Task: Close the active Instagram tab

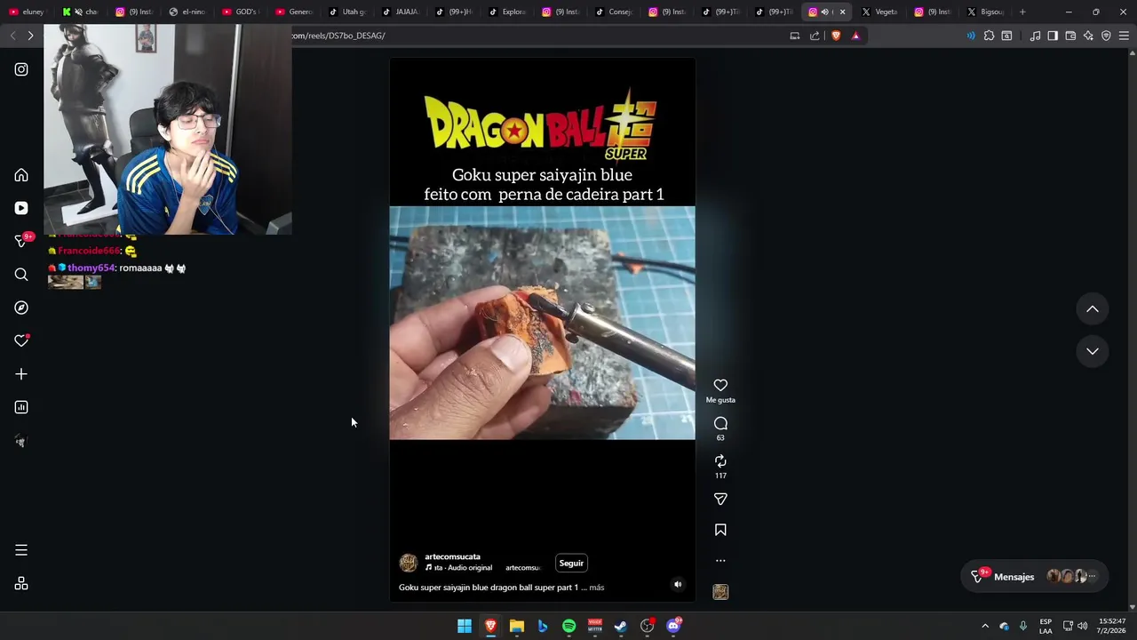Action: pos(842,12)
